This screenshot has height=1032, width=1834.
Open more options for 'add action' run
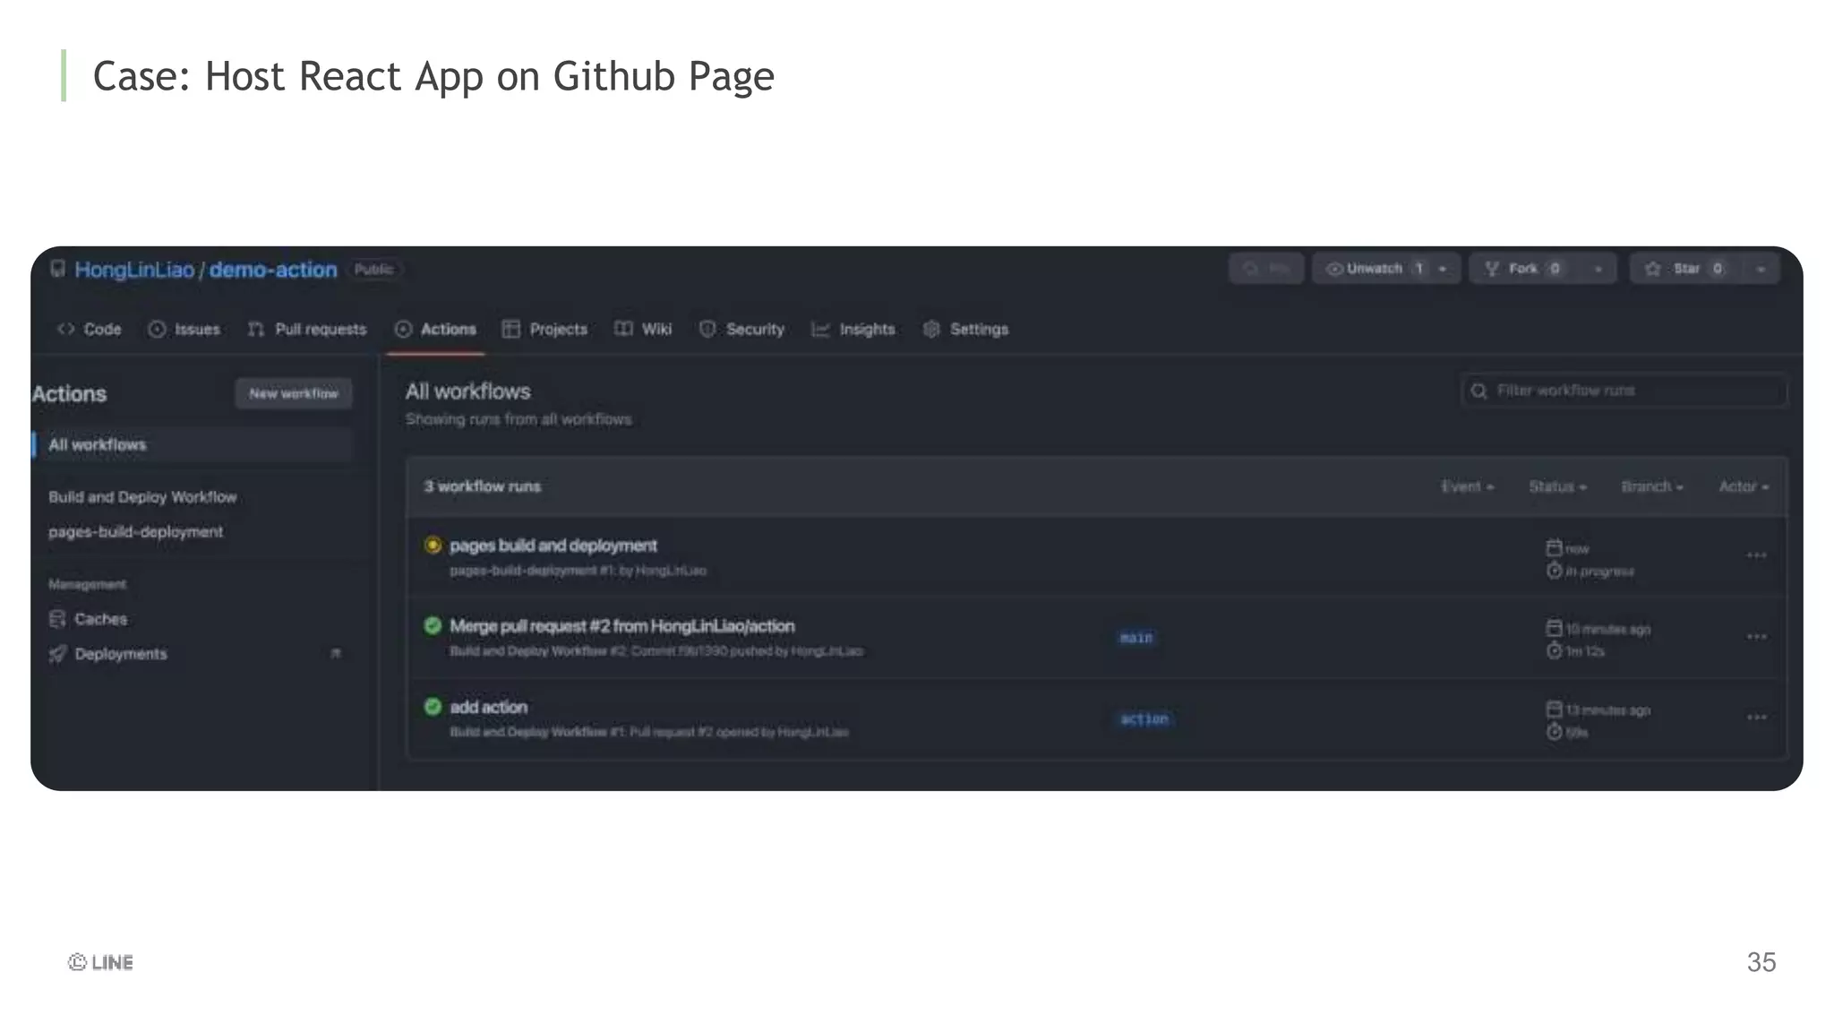[1756, 718]
